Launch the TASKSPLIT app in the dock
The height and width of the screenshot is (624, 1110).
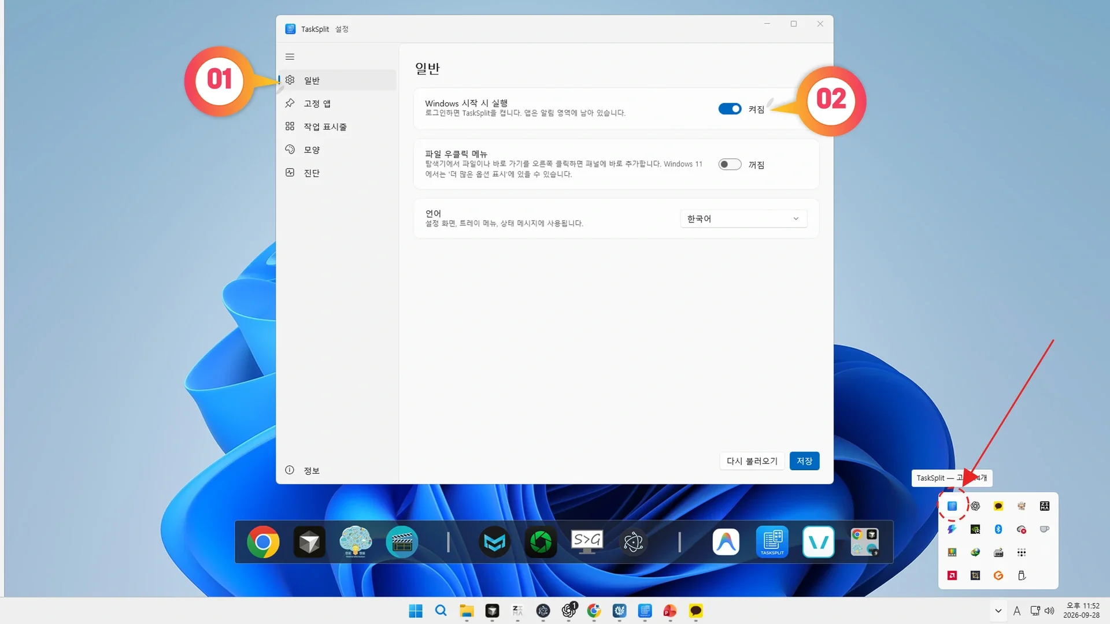[x=772, y=542]
